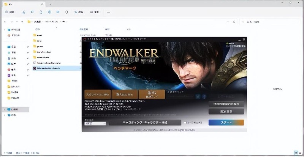
Task: Go forward with the Explorer forward arrow
Action: (x=12, y=22)
